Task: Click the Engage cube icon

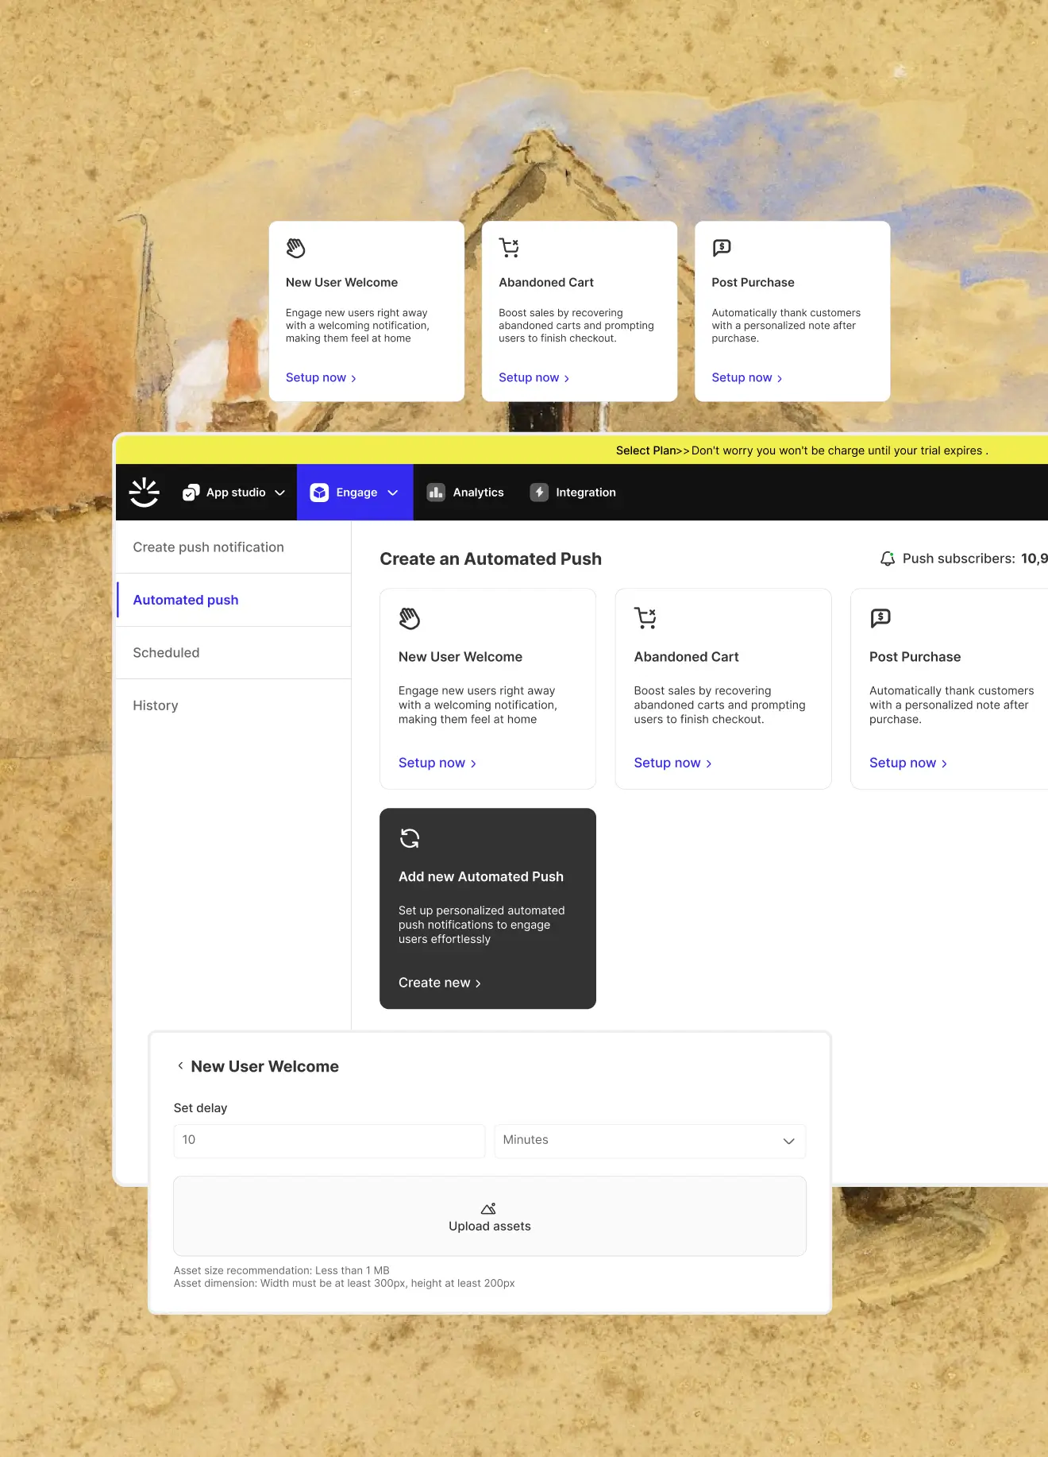Action: 319,493
